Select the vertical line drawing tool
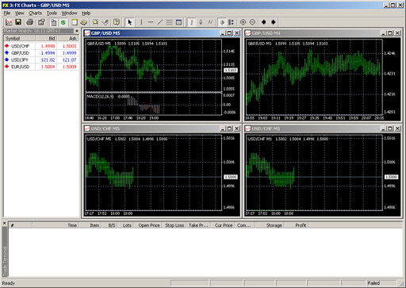 tap(141, 22)
